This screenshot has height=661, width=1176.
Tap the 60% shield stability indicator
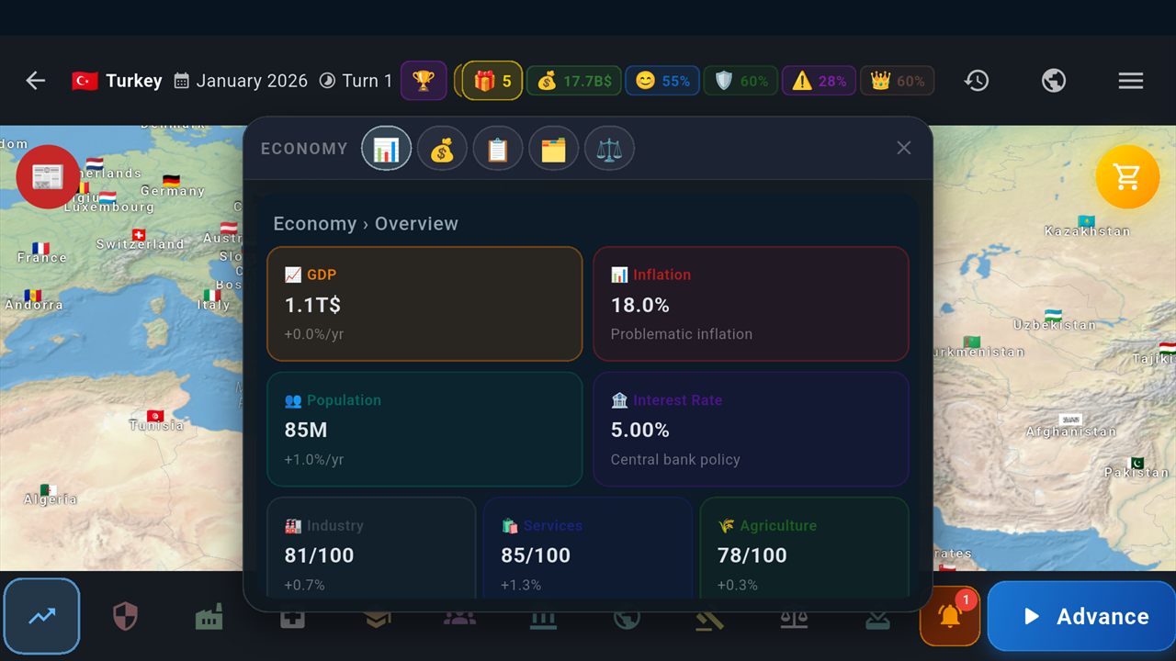pos(741,81)
